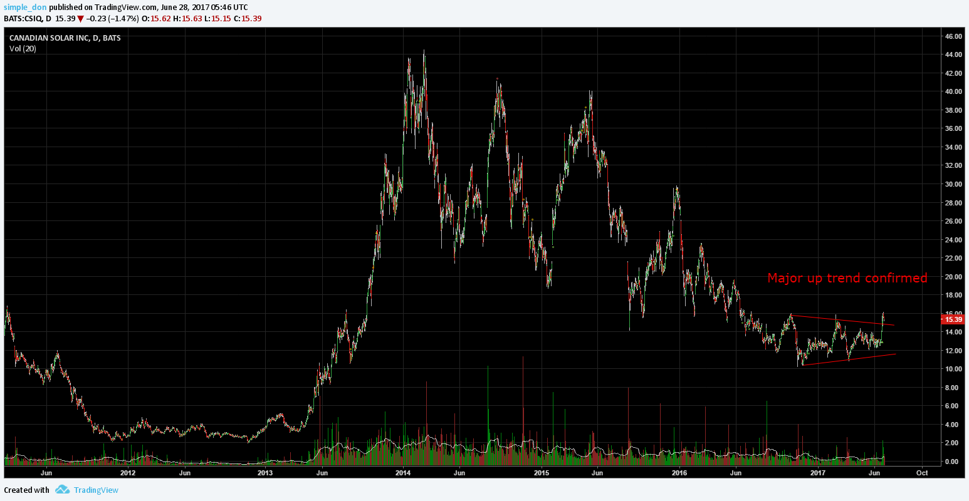Screen dimensions: 969x501
Task: Click the 30.00 price axis label
Action: coord(953,184)
